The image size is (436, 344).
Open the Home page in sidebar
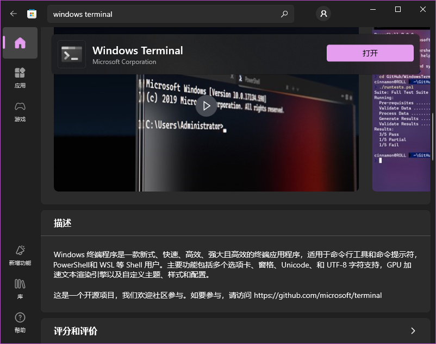tap(20, 43)
